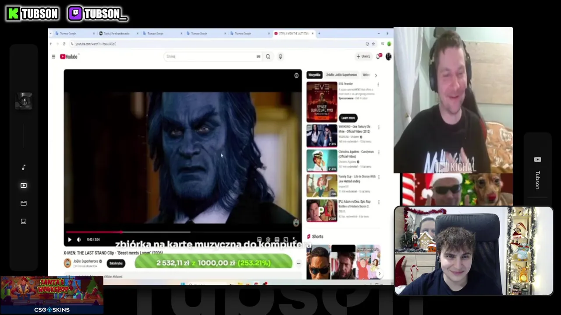Click the donation goal progress bar
561x315 pixels.
pyautogui.click(x=213, y=263)
